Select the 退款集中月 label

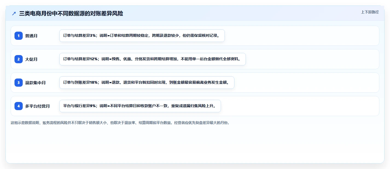36,83
